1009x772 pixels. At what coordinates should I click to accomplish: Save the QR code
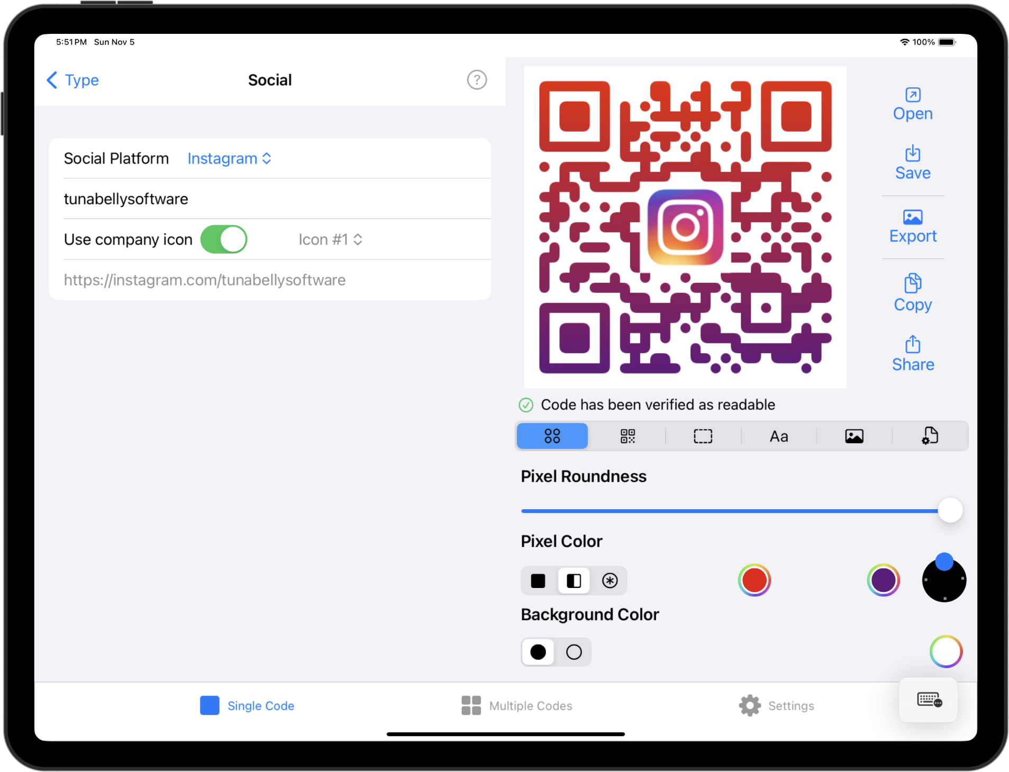coord(912,163)
